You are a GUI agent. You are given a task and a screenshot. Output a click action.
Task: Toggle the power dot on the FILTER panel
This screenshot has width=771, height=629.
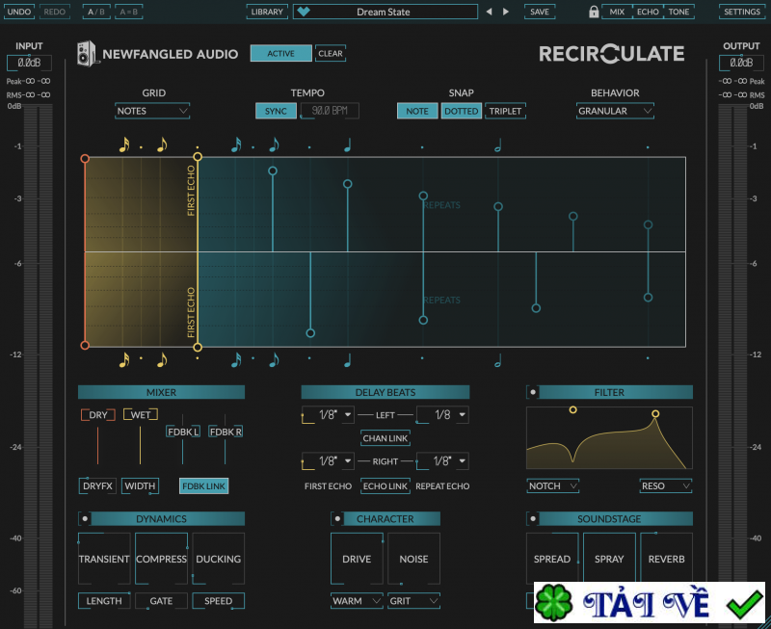(532, 391)
